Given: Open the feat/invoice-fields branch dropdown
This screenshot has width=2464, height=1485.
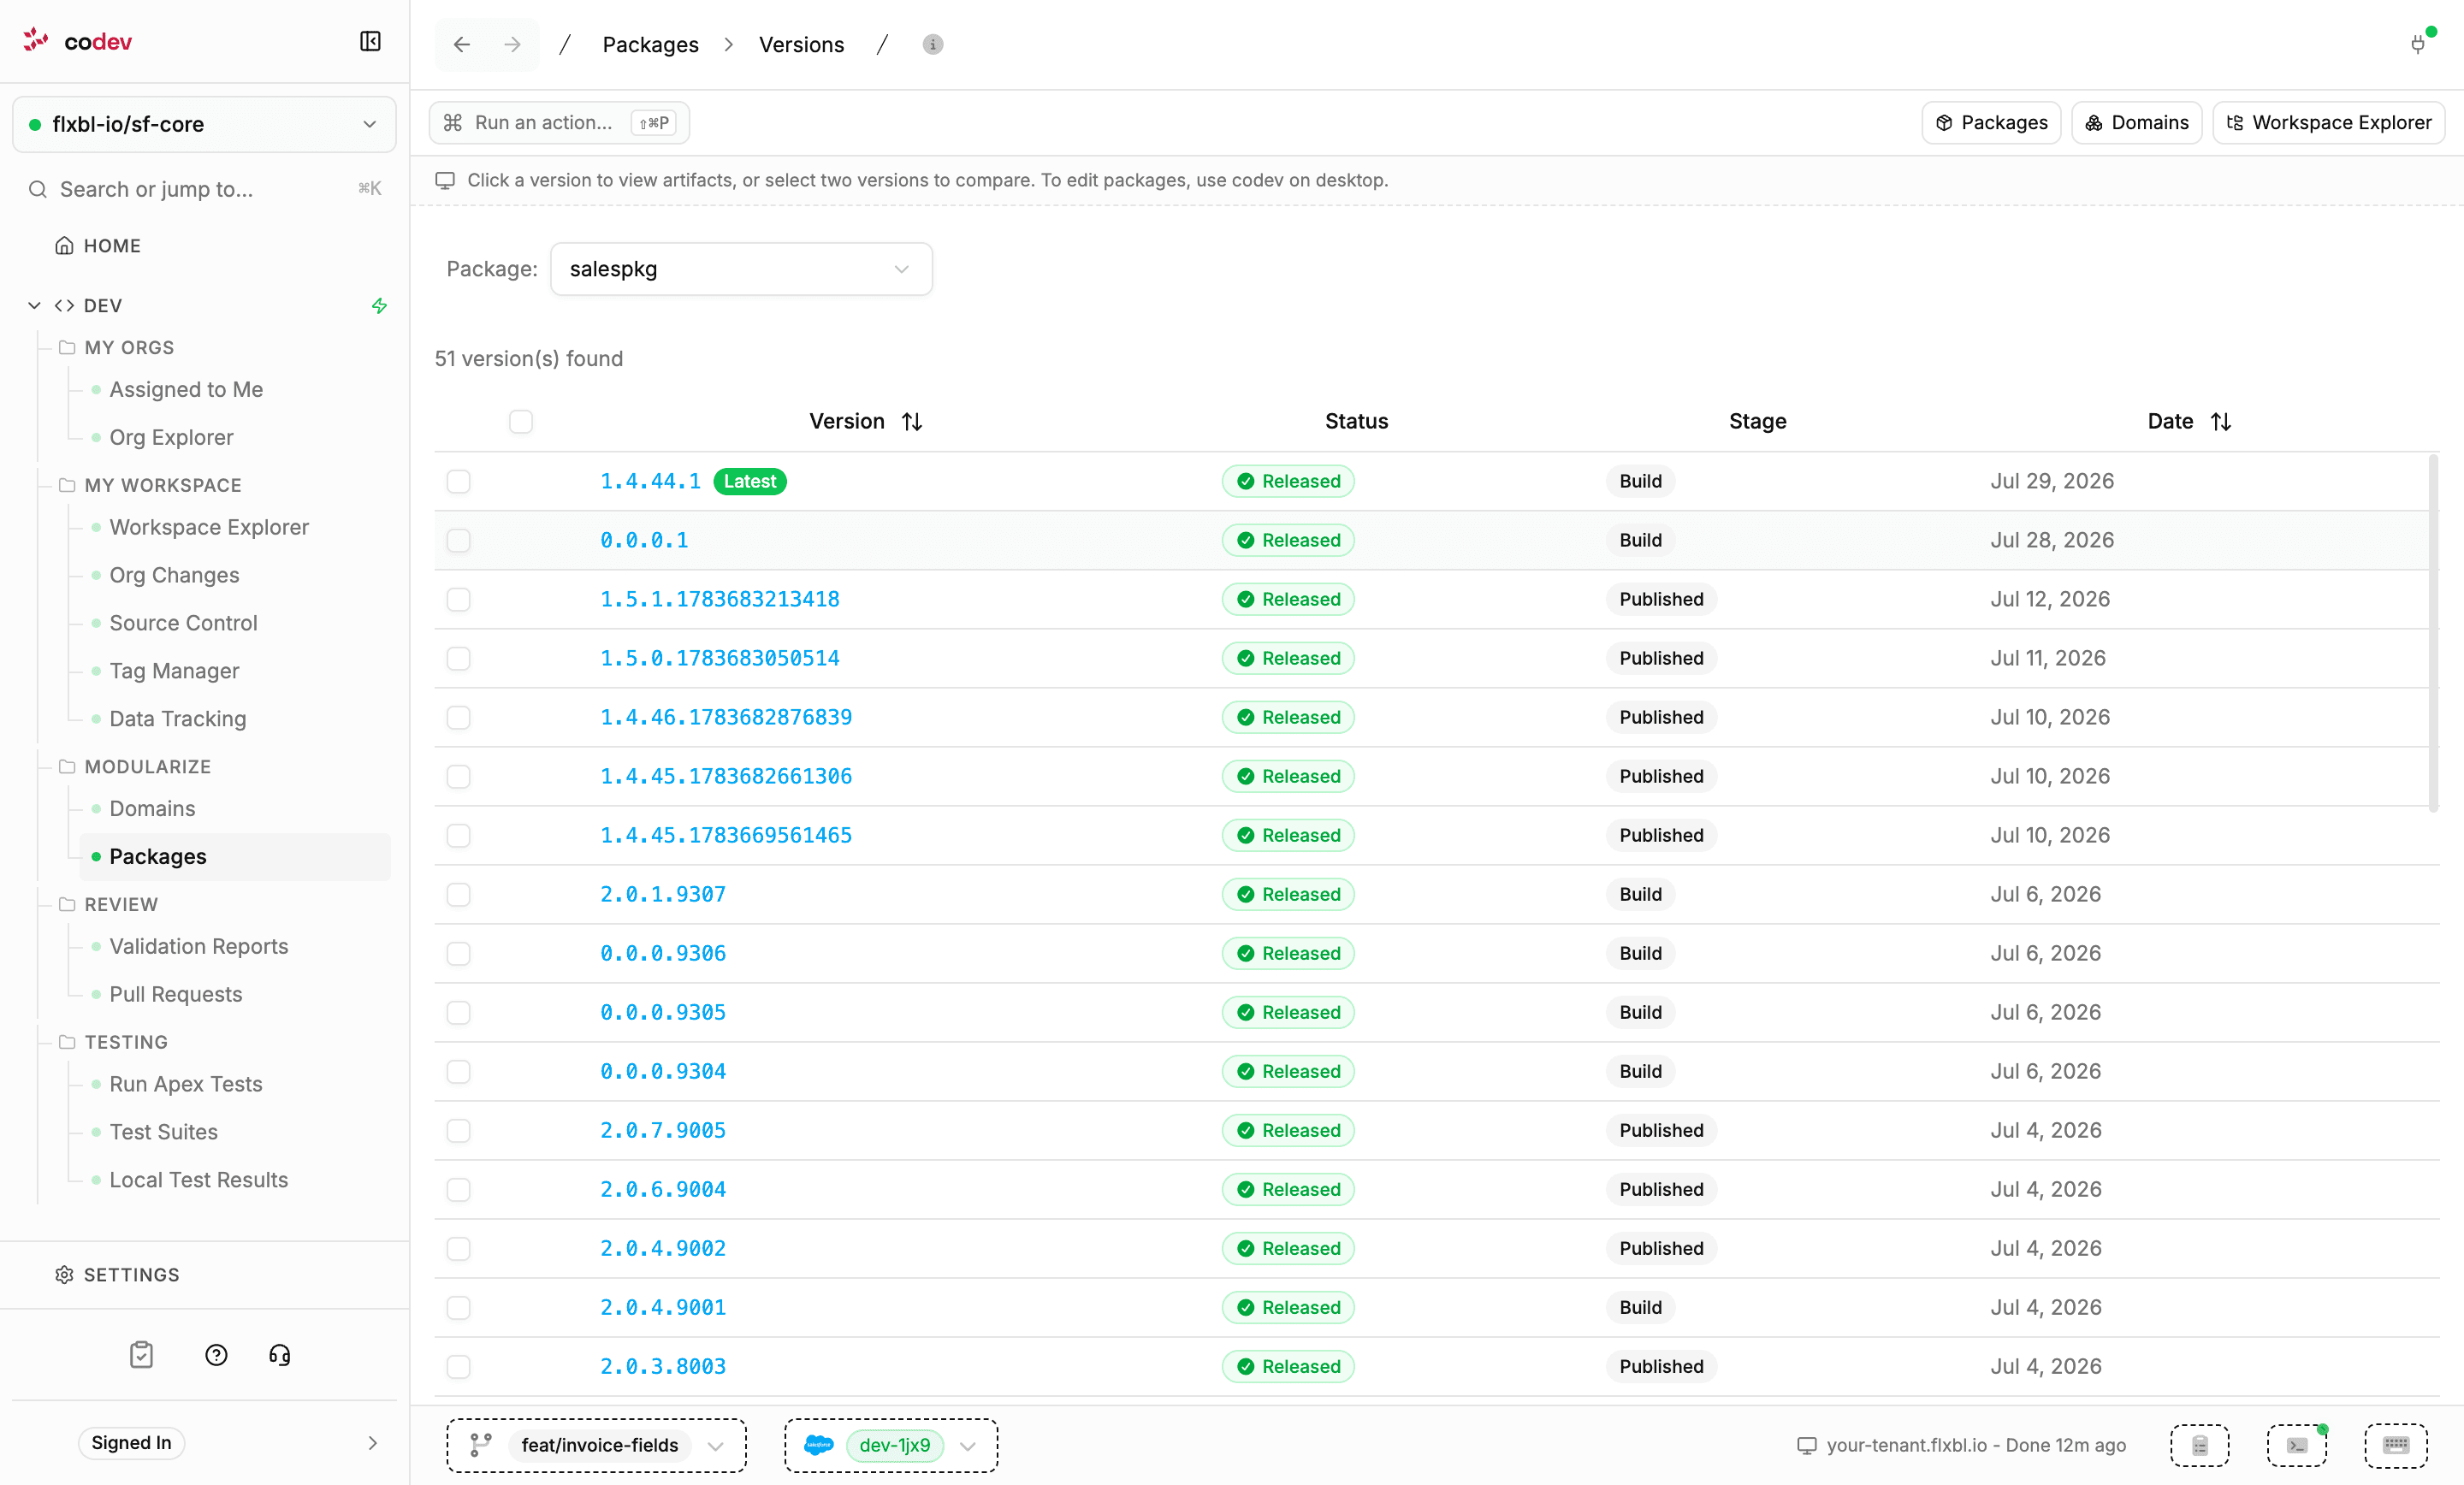Looking at the screenshot, I should pos(597,1445).
